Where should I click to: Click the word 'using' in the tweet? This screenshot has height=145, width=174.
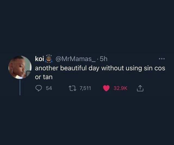click(x=134, y=68)
